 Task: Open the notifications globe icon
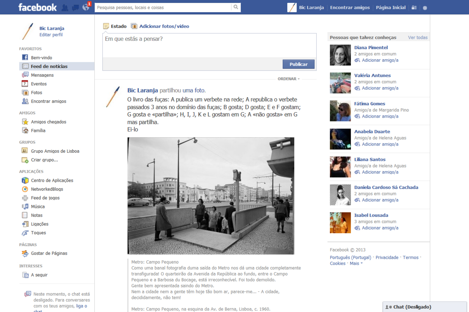click(86, 7)
